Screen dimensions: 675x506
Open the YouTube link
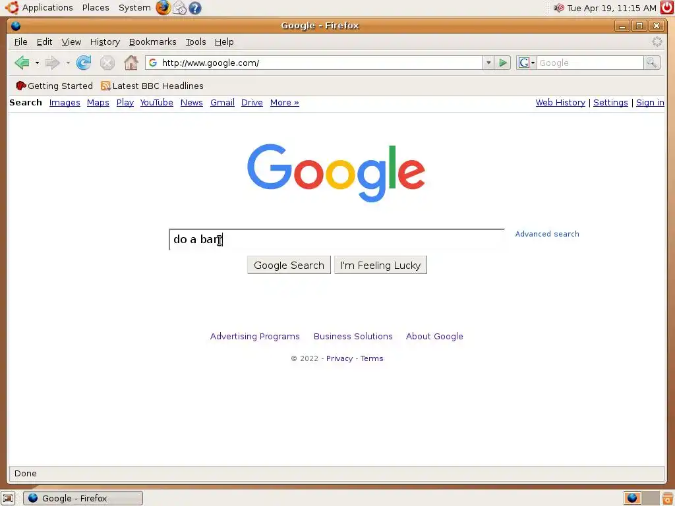[156, 102]
